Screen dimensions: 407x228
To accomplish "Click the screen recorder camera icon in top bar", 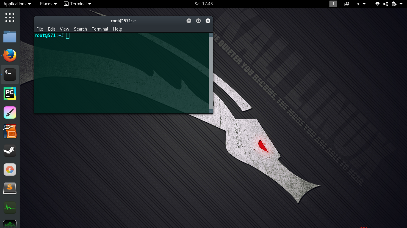I will point(347,4).
